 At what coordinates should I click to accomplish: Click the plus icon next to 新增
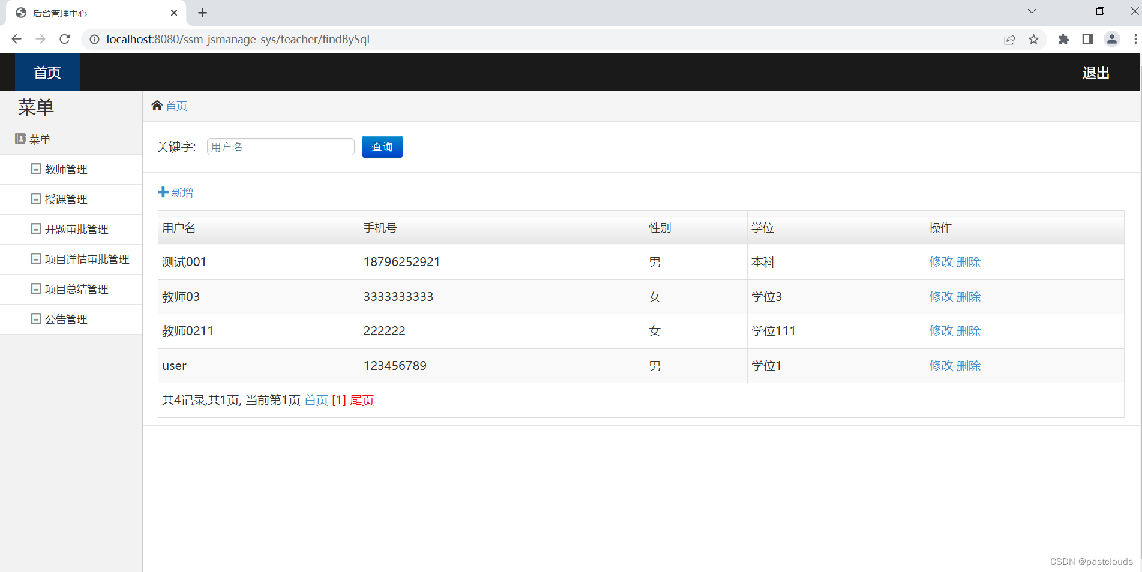[x=163, y=192]
